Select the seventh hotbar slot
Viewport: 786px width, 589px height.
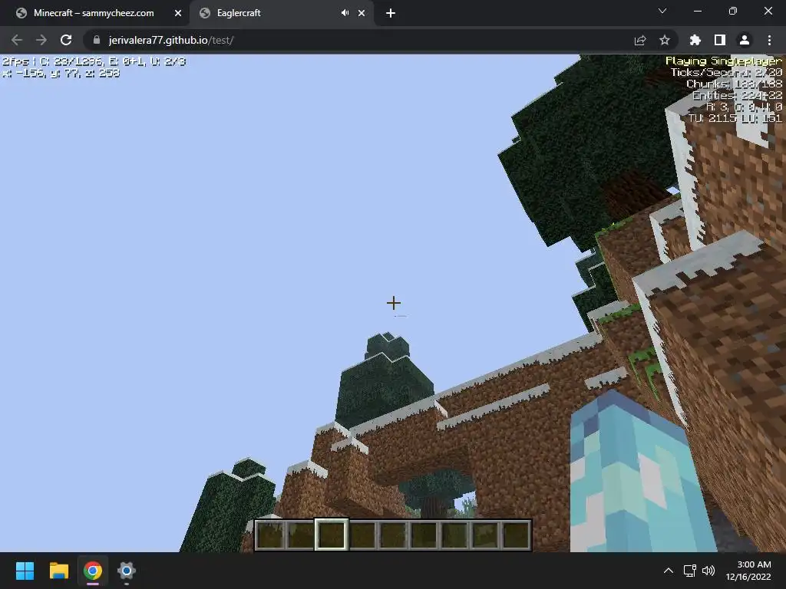click(x=454, y=535)
